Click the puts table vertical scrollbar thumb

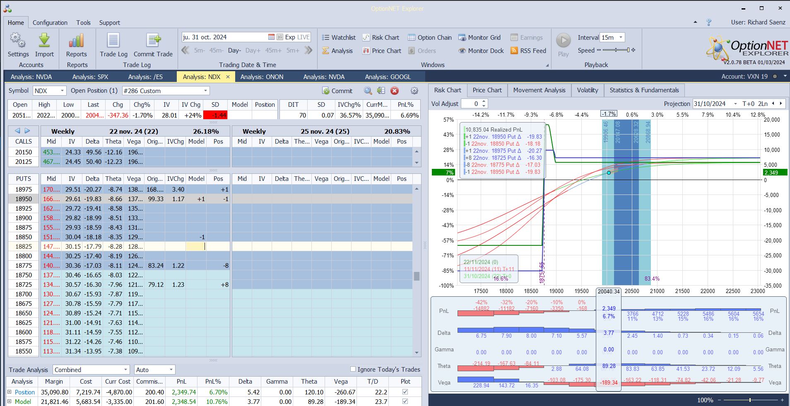point(417,276)
